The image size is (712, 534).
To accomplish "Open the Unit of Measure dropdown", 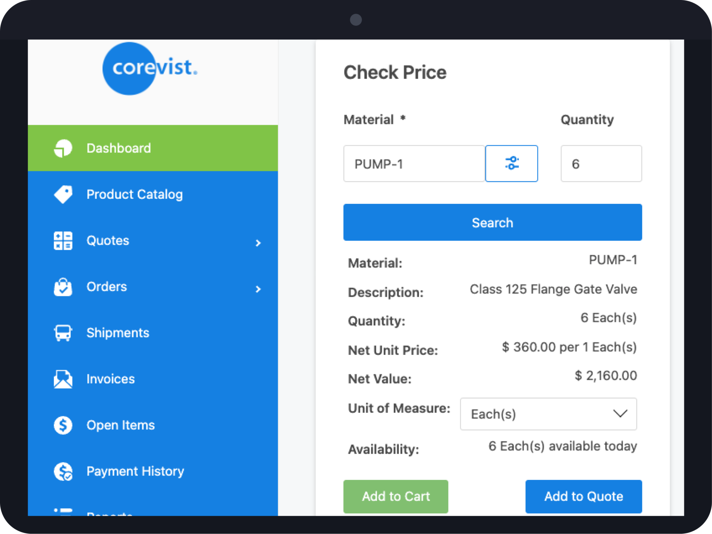I will [548, 414].
